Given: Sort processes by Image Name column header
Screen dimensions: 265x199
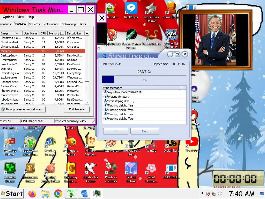Looking at the screenshot, I should pos(11,33).
